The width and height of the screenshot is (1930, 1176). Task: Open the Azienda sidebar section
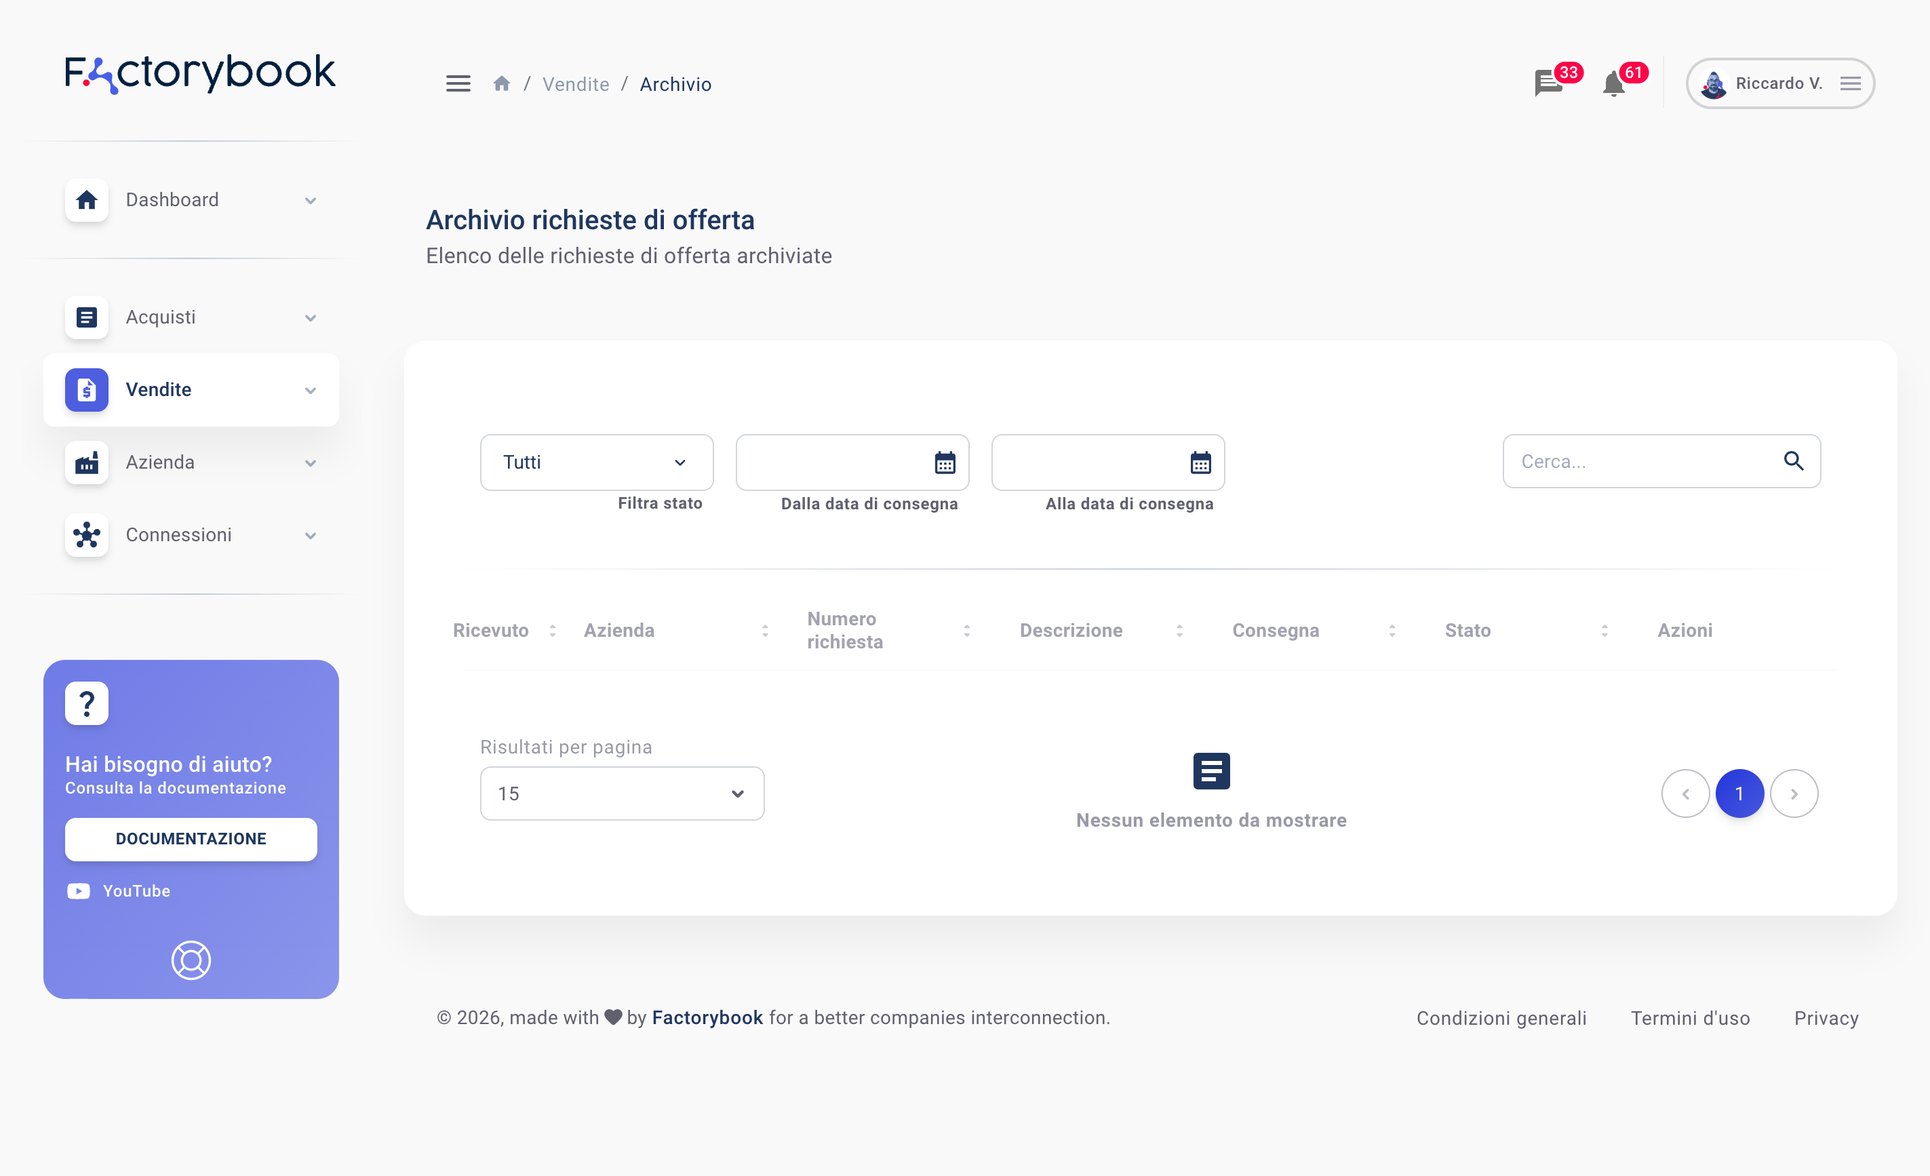click(x=191, y=463)
